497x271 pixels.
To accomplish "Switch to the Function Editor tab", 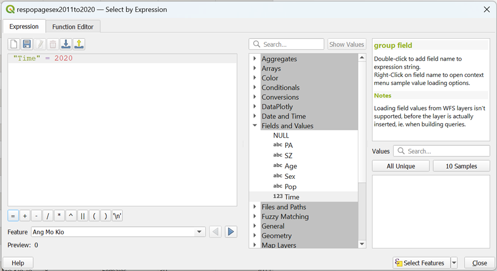I will (x=73, y=27).
